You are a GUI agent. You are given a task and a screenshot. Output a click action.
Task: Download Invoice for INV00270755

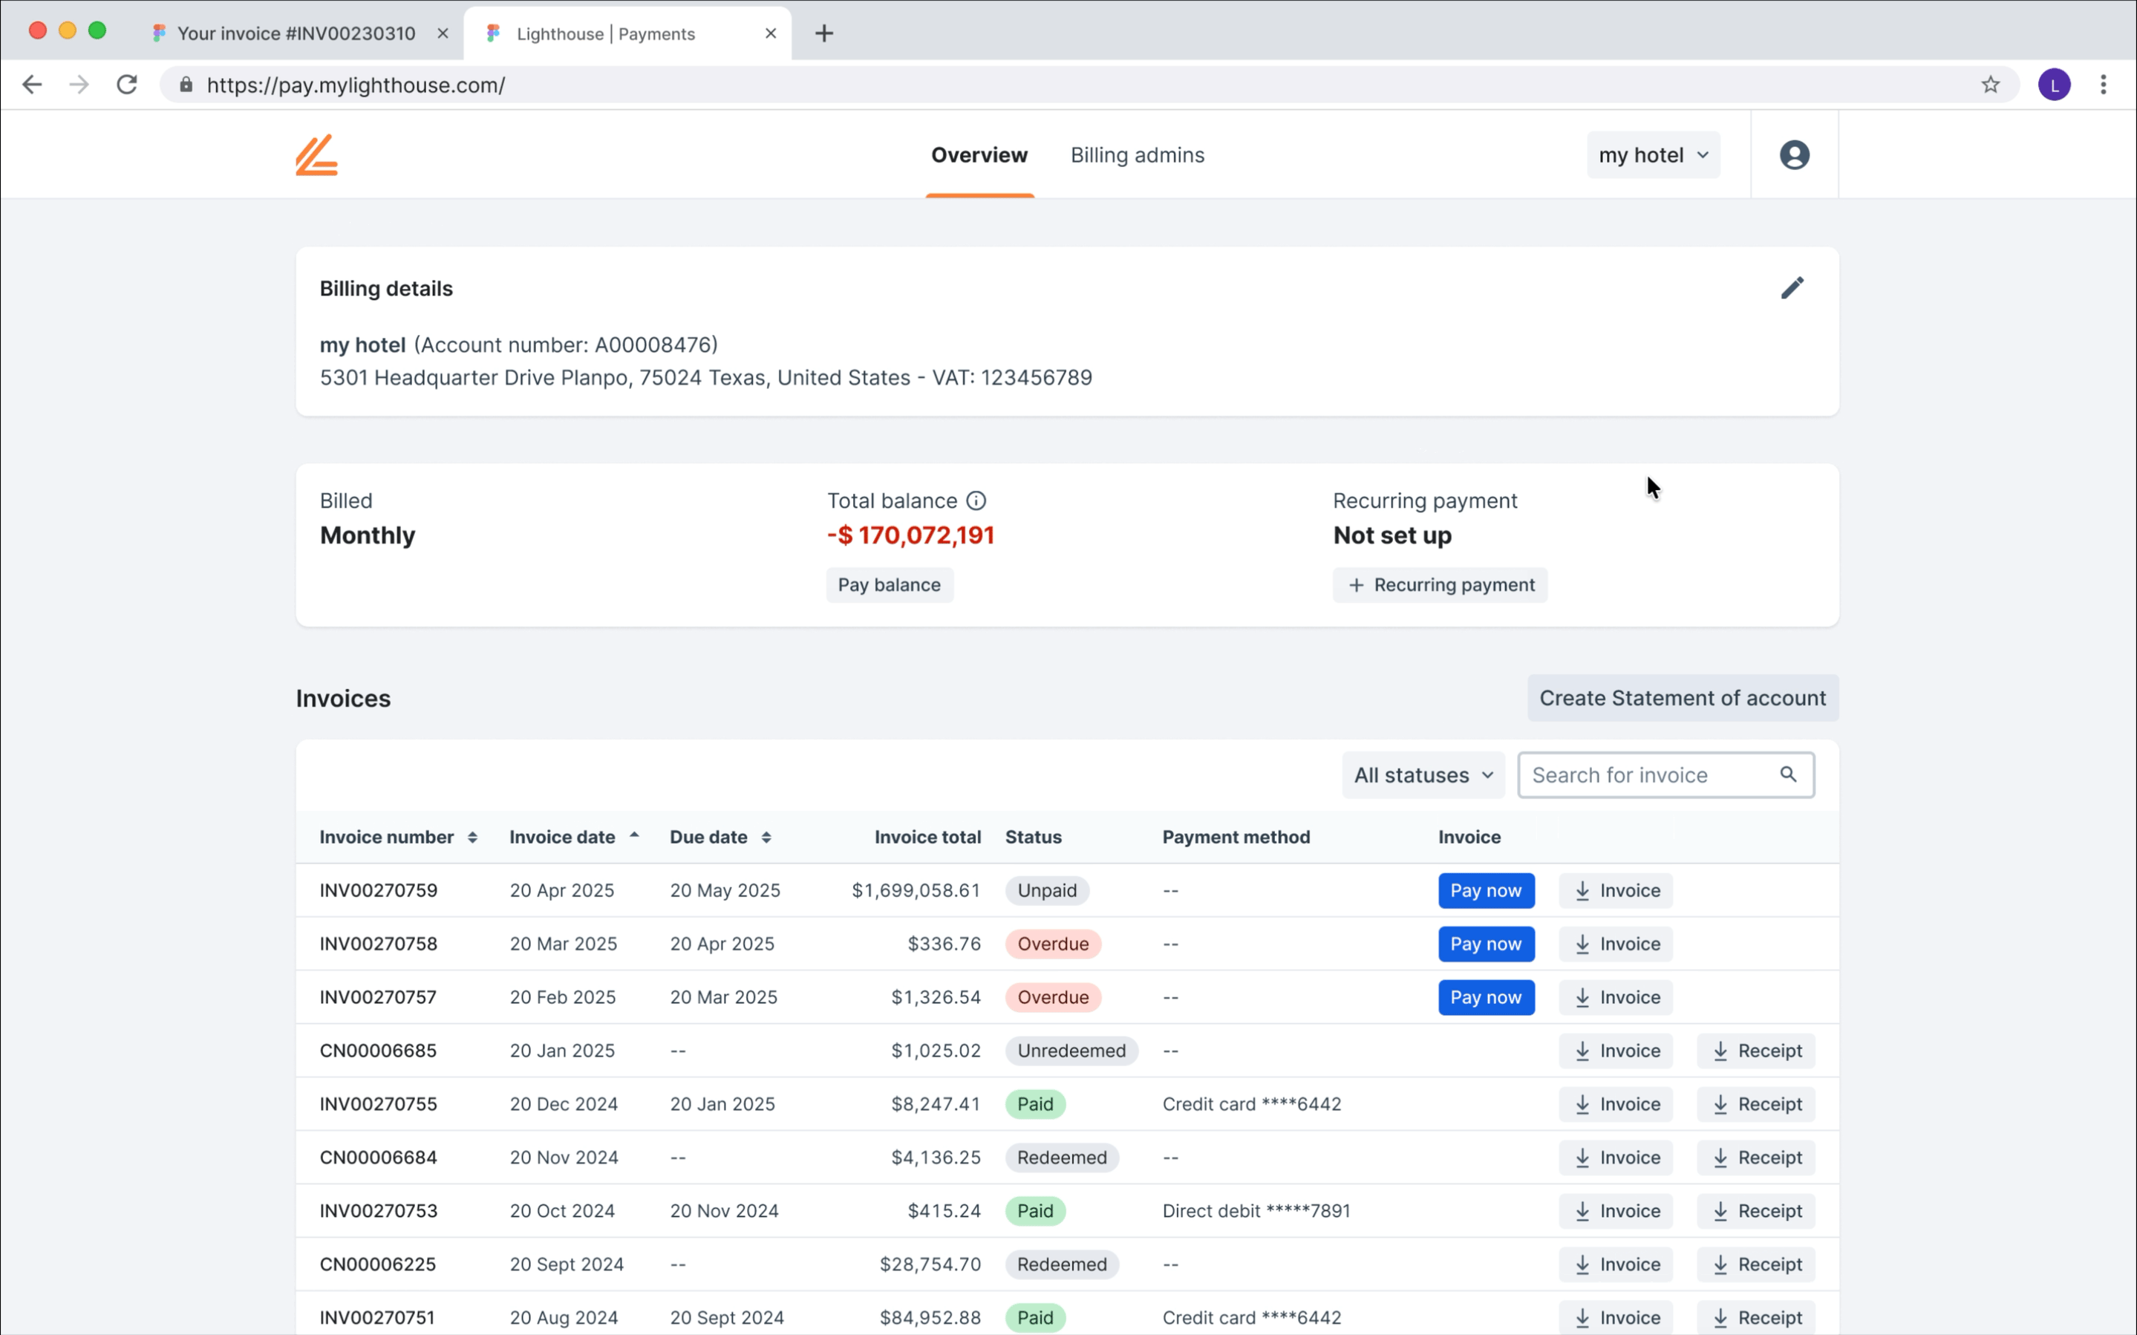[x=1615, y=1105]
